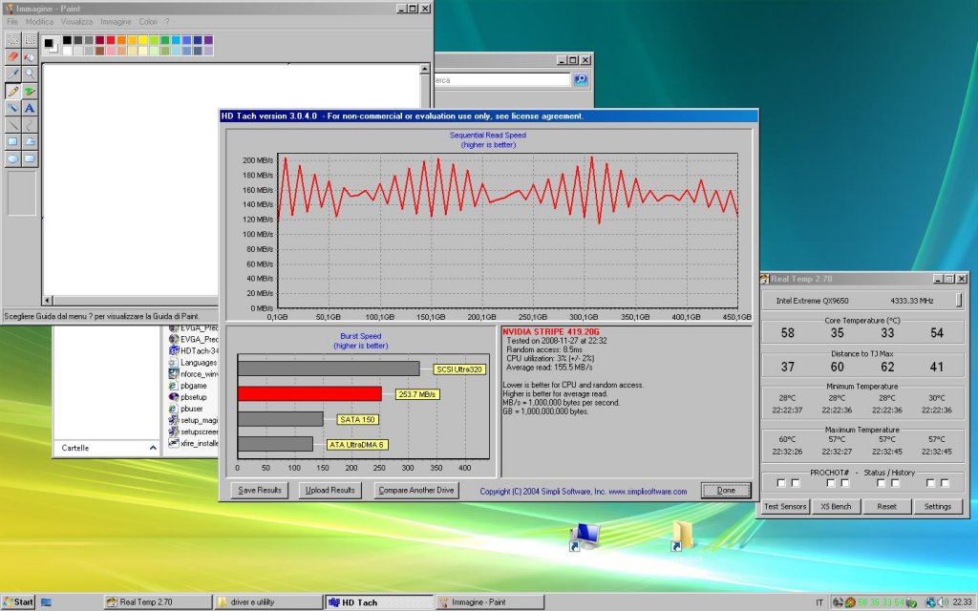
Task: Activate the Magnifier tool in Paint
Action: (30, 74)
